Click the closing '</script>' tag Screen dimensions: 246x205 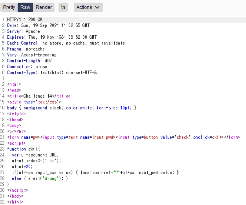tap(18, 190)
